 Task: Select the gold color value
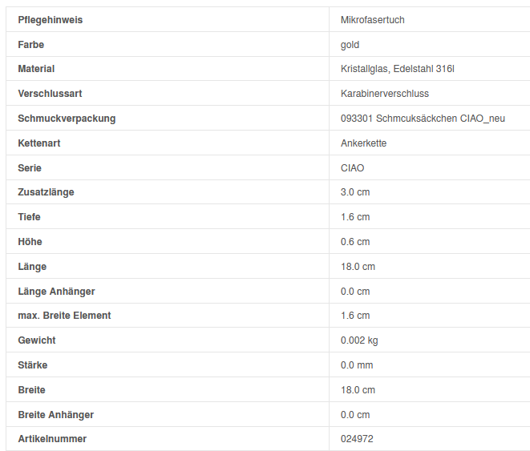point(350,44)
